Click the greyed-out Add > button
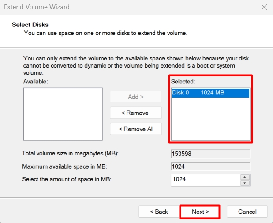The width and height of the screenshot is (273, 223). (x=136, y=97)
